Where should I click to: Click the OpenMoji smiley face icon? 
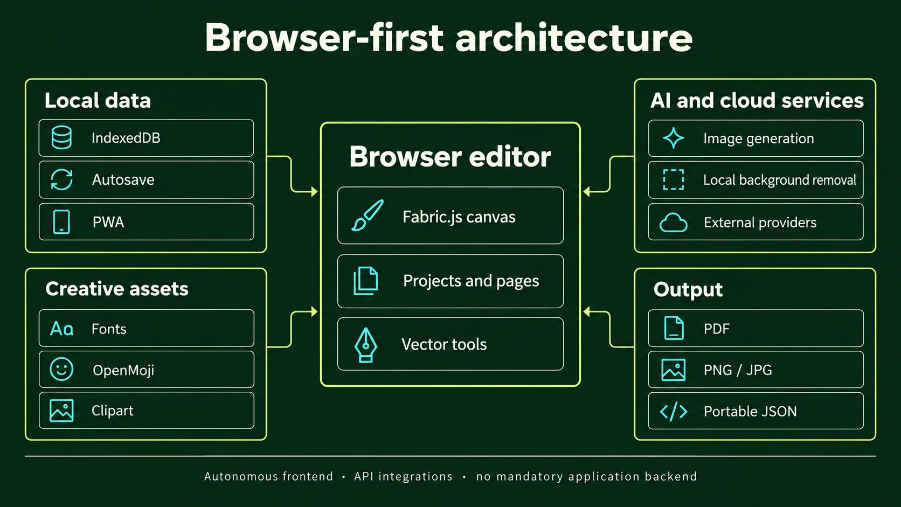click(x=61, y=370)
